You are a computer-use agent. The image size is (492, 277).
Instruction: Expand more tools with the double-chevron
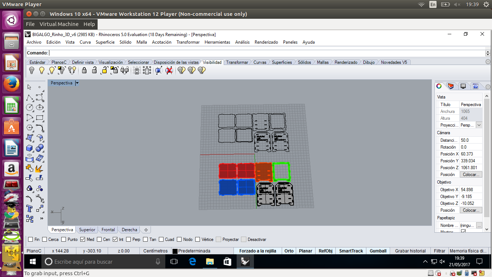(x=41, y=219)
